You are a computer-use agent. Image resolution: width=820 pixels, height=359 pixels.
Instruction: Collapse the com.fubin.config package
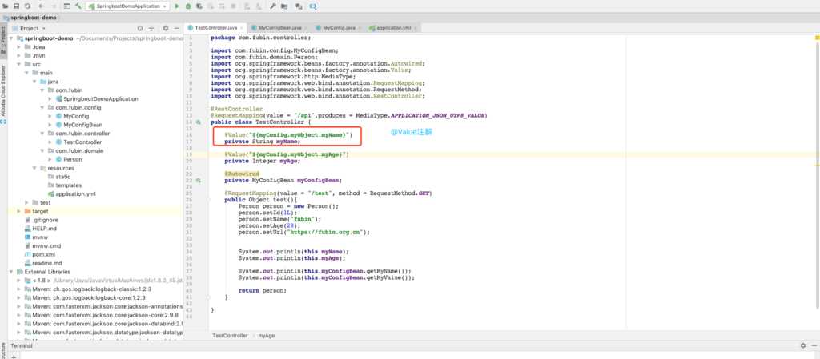(42, 107)
